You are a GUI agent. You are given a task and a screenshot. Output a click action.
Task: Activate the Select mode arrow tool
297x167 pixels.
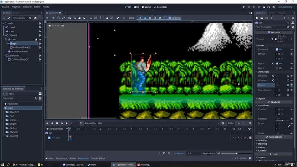47,18
